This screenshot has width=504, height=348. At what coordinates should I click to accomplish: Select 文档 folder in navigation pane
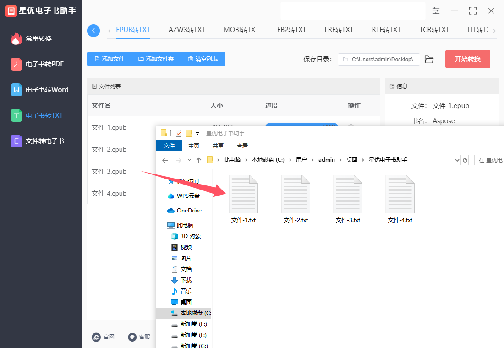181,269
